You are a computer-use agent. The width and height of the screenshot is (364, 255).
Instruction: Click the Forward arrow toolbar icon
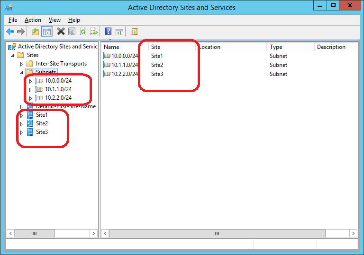click(x=21, y=31)
